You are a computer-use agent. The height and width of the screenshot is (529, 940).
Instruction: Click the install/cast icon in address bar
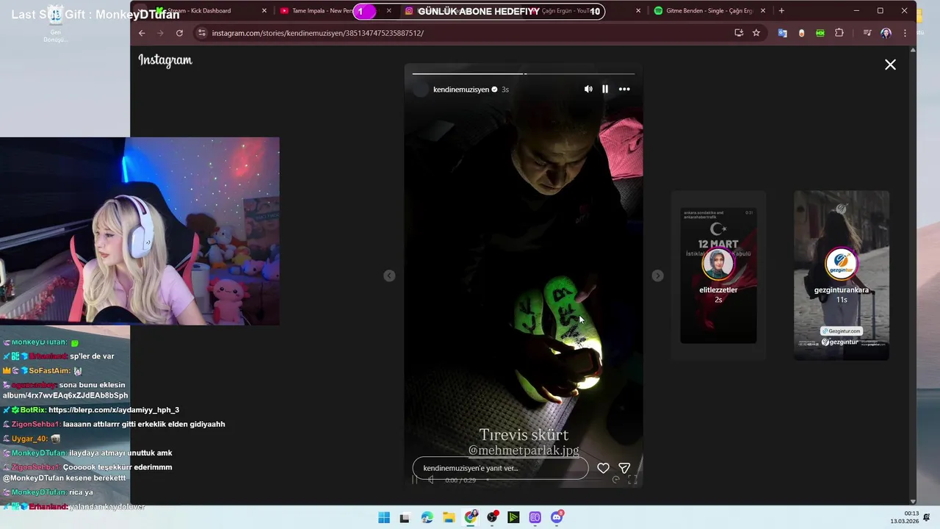pyautogui.click(x=739, y=33)
